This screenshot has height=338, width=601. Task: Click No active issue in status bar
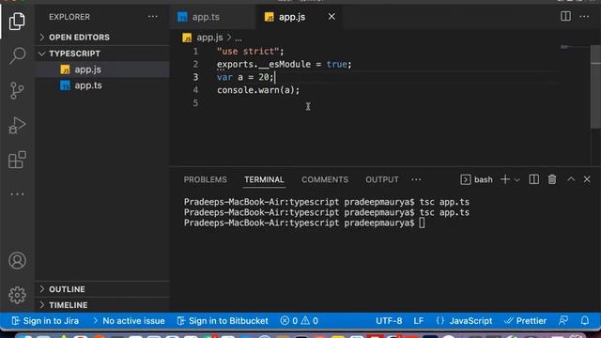(x=129, y=321)
